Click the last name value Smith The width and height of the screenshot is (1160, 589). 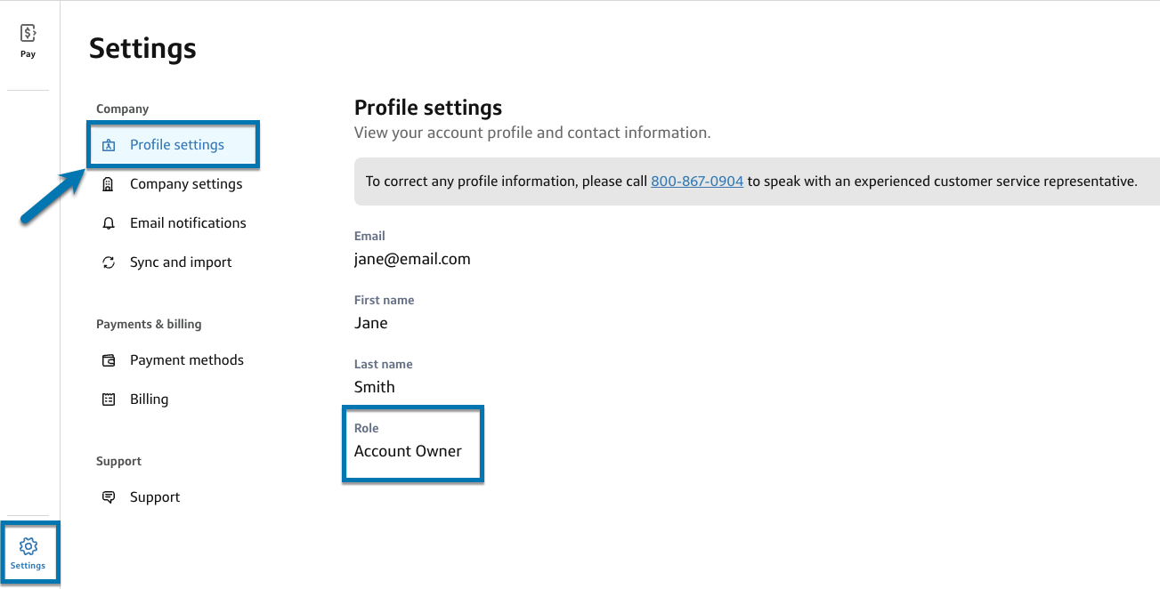(x=375, y=387)
